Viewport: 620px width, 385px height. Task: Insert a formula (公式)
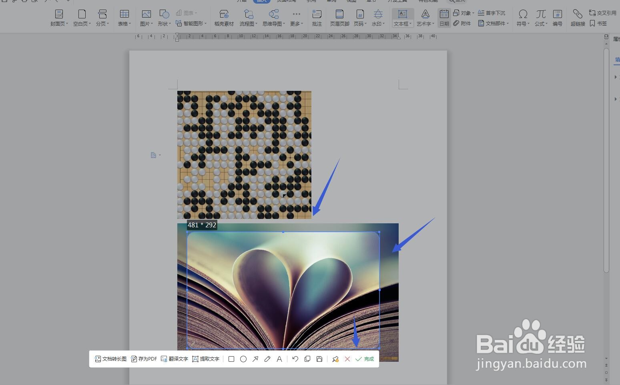point(541,18)
